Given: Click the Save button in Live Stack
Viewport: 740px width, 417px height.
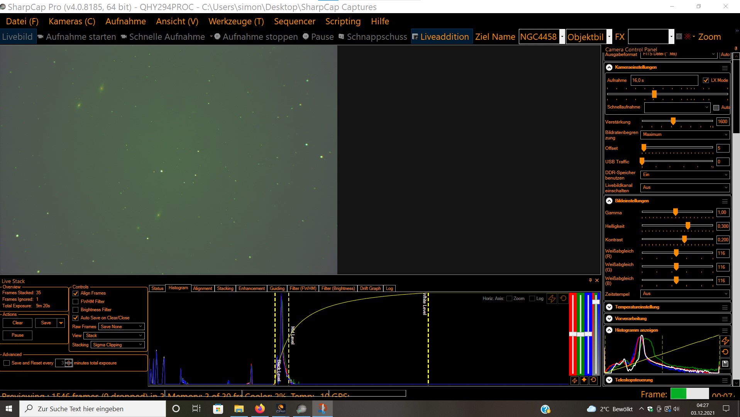Looking at the screenshot, I should point(46,323).
